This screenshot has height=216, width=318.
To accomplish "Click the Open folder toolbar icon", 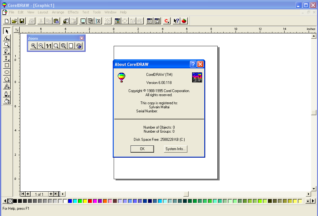I will 14,21.
